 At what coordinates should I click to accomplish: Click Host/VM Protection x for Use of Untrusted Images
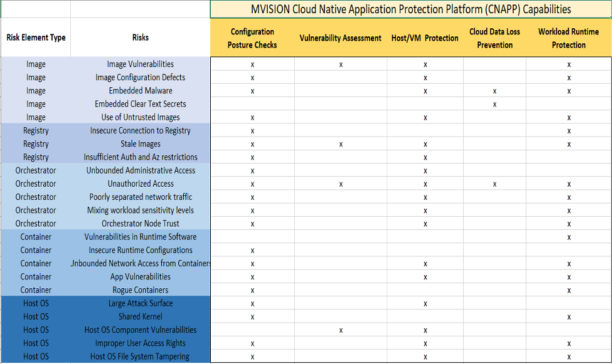[x=425, y=118]
